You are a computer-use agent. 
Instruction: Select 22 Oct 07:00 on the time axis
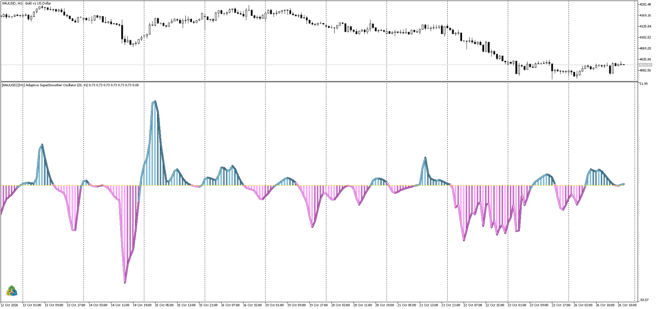coord(473,305)
